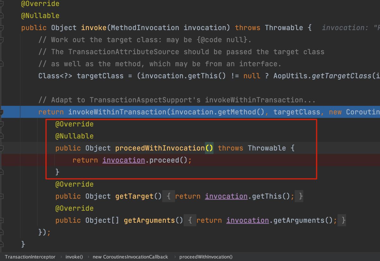This screenshot has height=261, width=380.
Task: Select new CoroutinesInvocationCallback breadcrumb
Action: (x=130, y=257)
